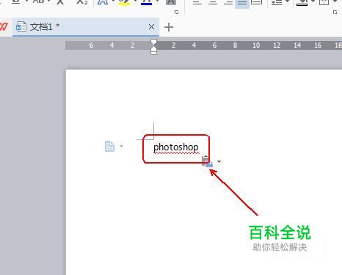Apply the blue font color button
This screenshot has width=342, height=275.
click(146, 2)
